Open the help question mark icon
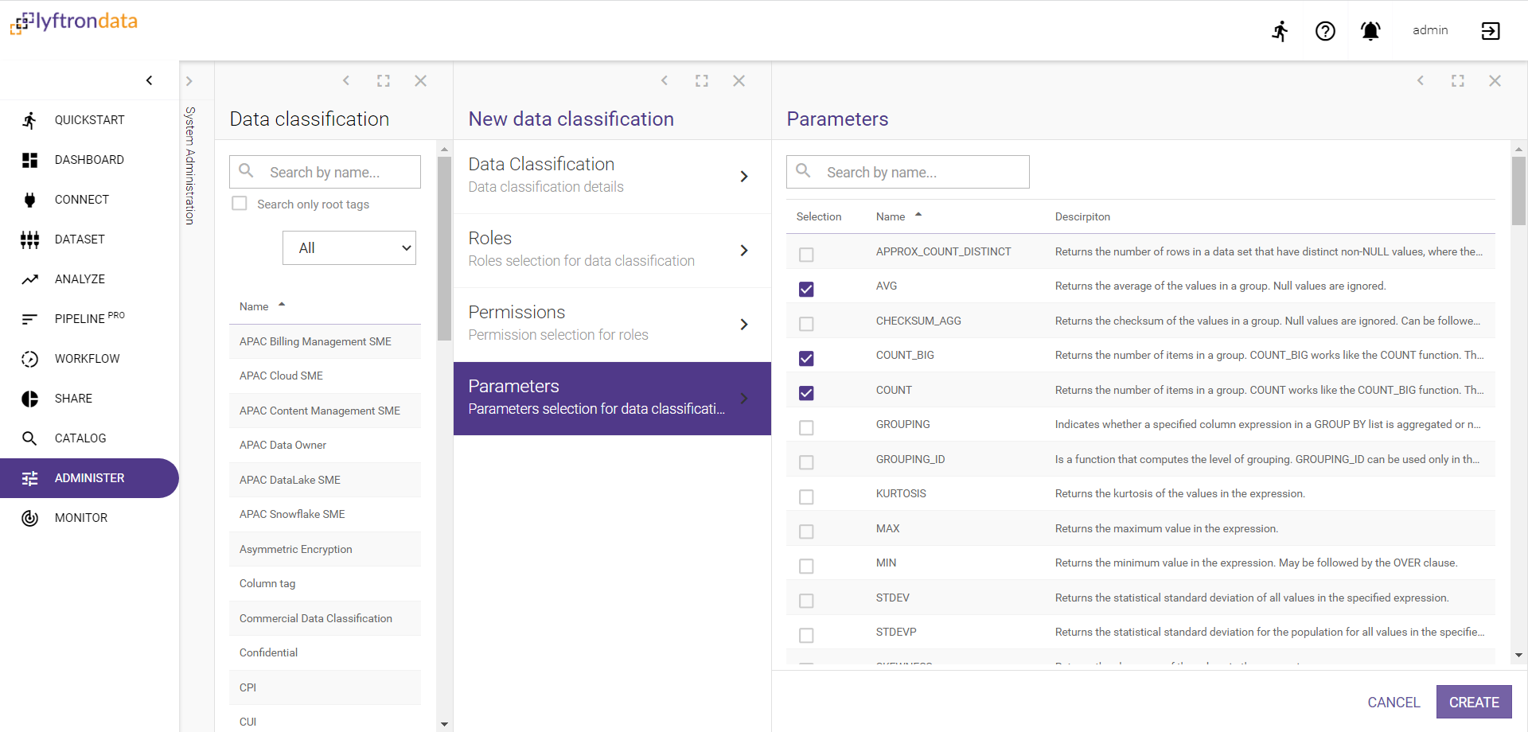 (x=1325, y=31)
